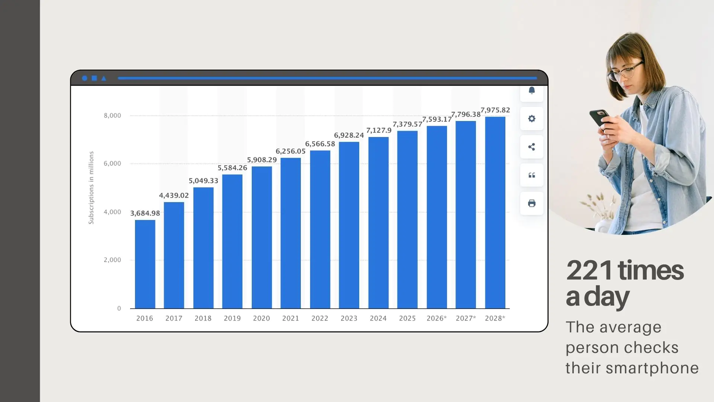Click the 2027* forecast year label
This screenshot has height=402, width=714.
point(466,318)
